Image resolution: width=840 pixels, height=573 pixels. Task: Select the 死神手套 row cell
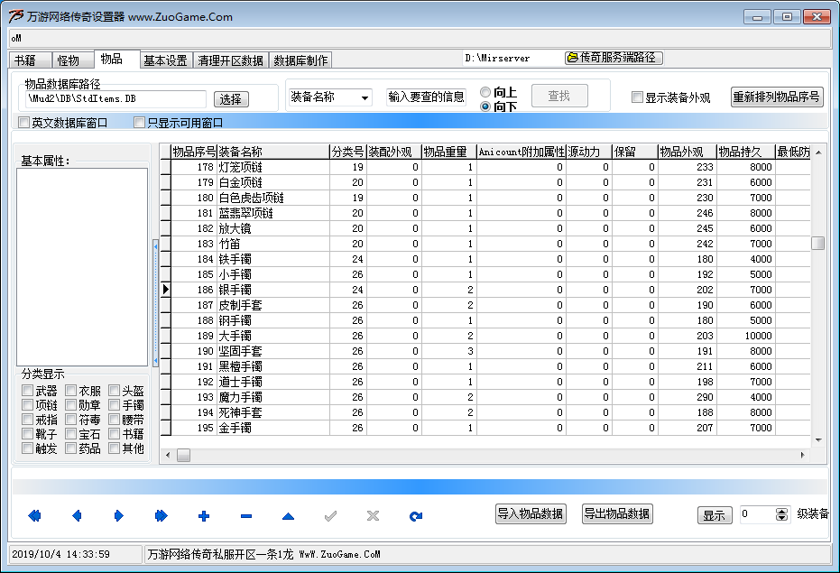click(x=273, y=412)
